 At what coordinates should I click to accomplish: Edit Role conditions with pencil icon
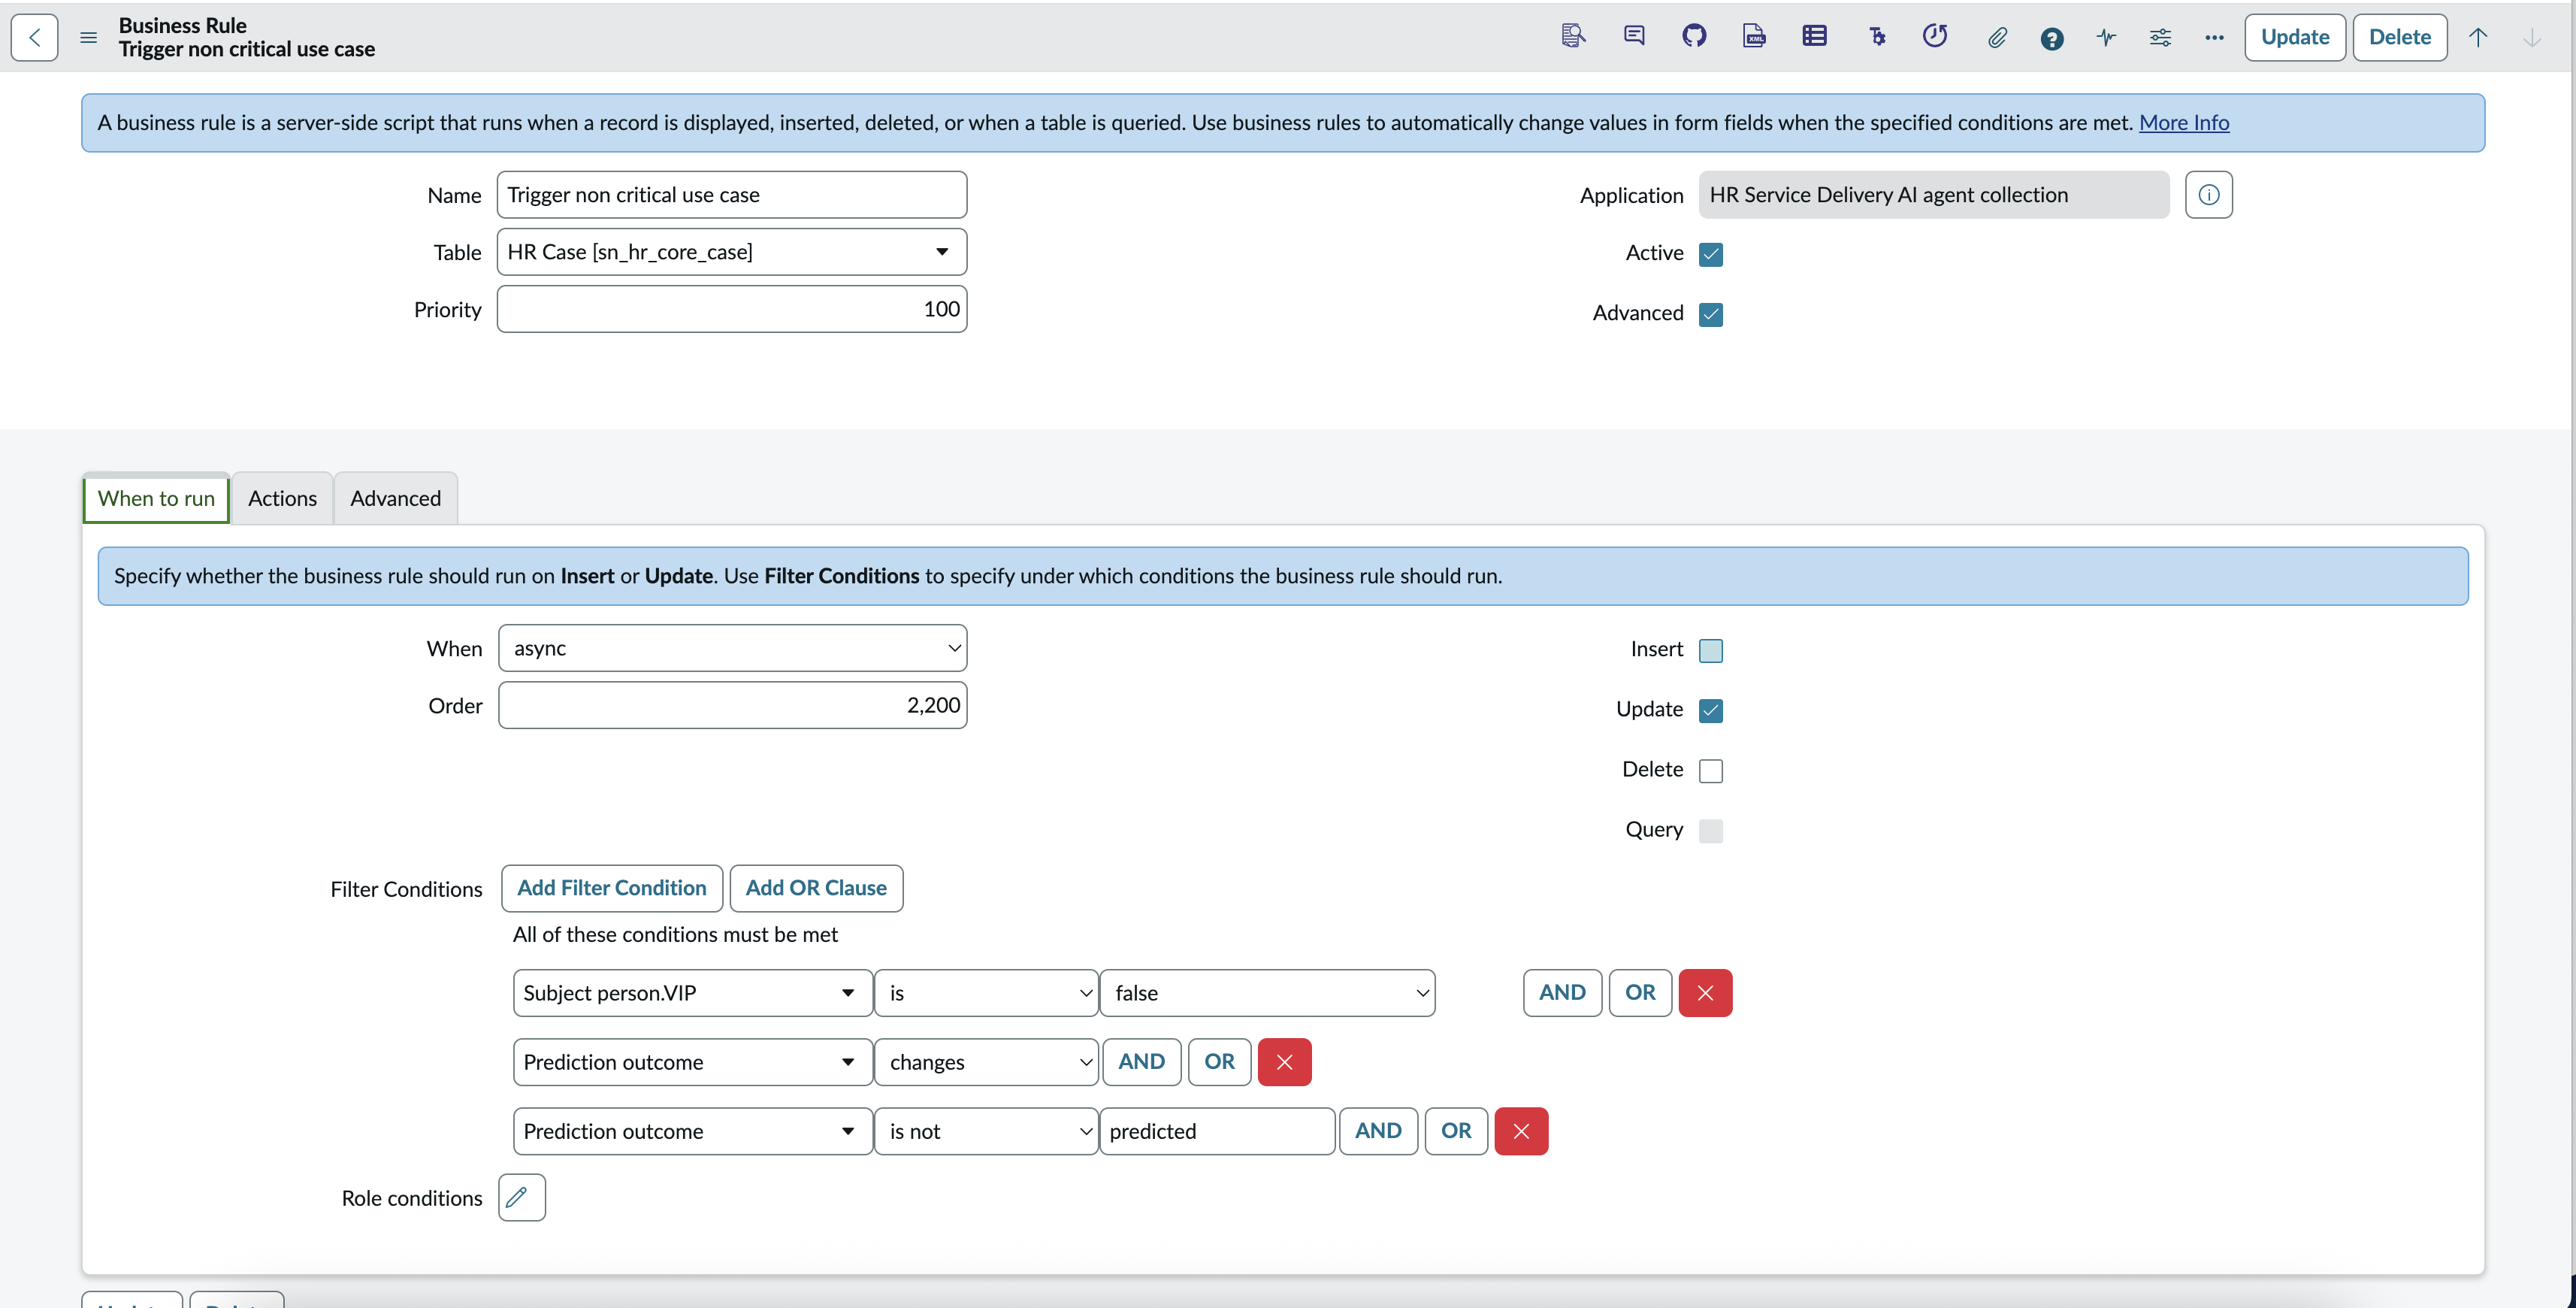[522, 1197]
